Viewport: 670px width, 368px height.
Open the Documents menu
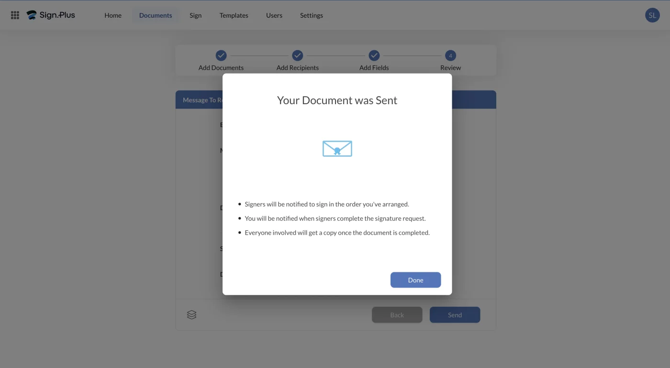(x=156, y=15)
